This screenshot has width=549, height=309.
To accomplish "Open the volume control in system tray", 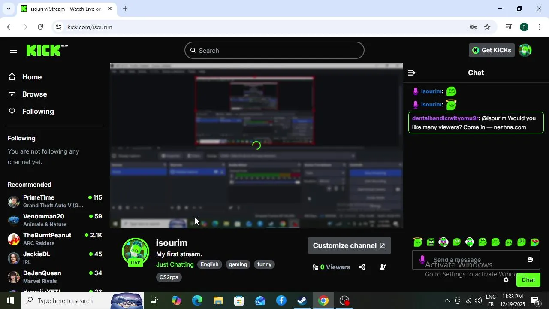I will [x=478, y=301].
